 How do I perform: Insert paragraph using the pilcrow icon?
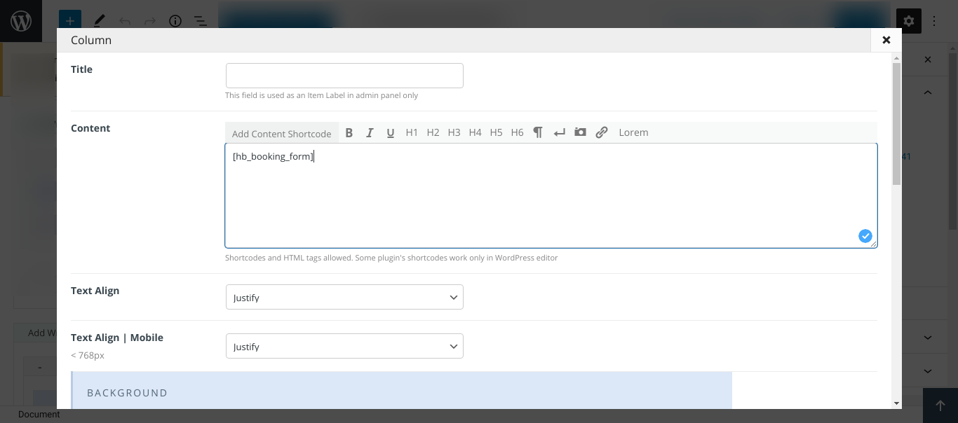pos(538,132)
